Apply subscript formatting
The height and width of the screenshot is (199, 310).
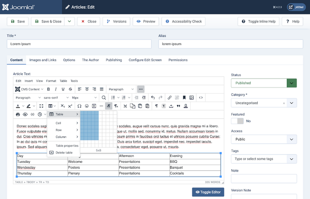(63, 106)
